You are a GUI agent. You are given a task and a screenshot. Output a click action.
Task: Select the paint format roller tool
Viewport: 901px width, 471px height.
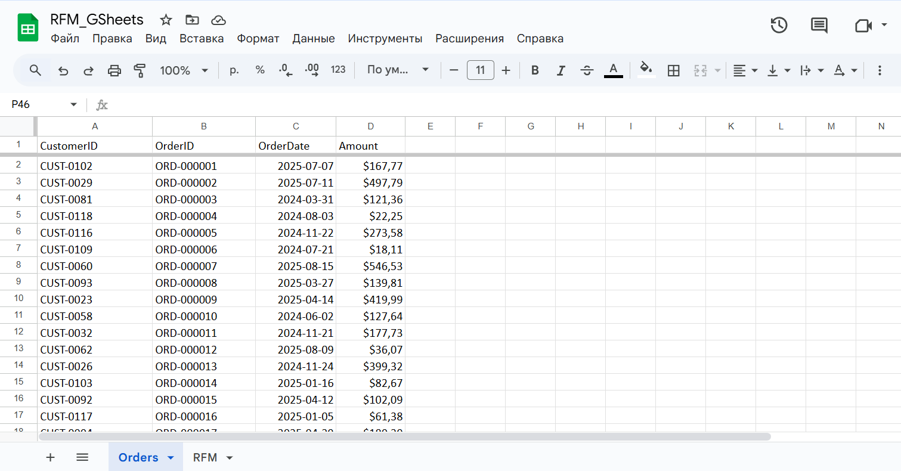tap(140, 70)
